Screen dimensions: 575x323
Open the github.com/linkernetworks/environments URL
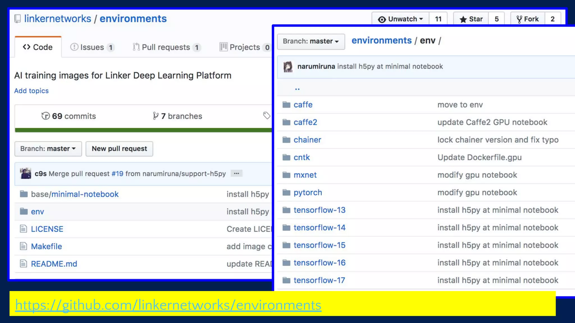168,305
